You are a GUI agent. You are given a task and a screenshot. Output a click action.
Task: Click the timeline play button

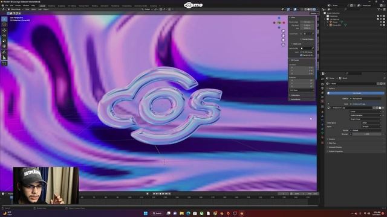163,193
